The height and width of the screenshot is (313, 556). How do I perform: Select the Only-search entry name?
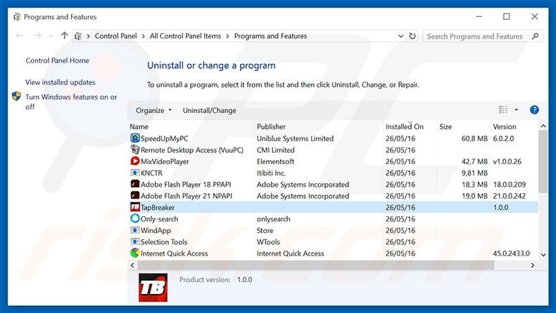pyautogui.click(x=159, y=219)
